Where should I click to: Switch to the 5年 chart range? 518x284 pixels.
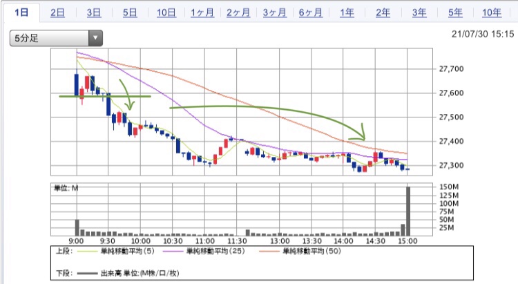tap(455, 13)
